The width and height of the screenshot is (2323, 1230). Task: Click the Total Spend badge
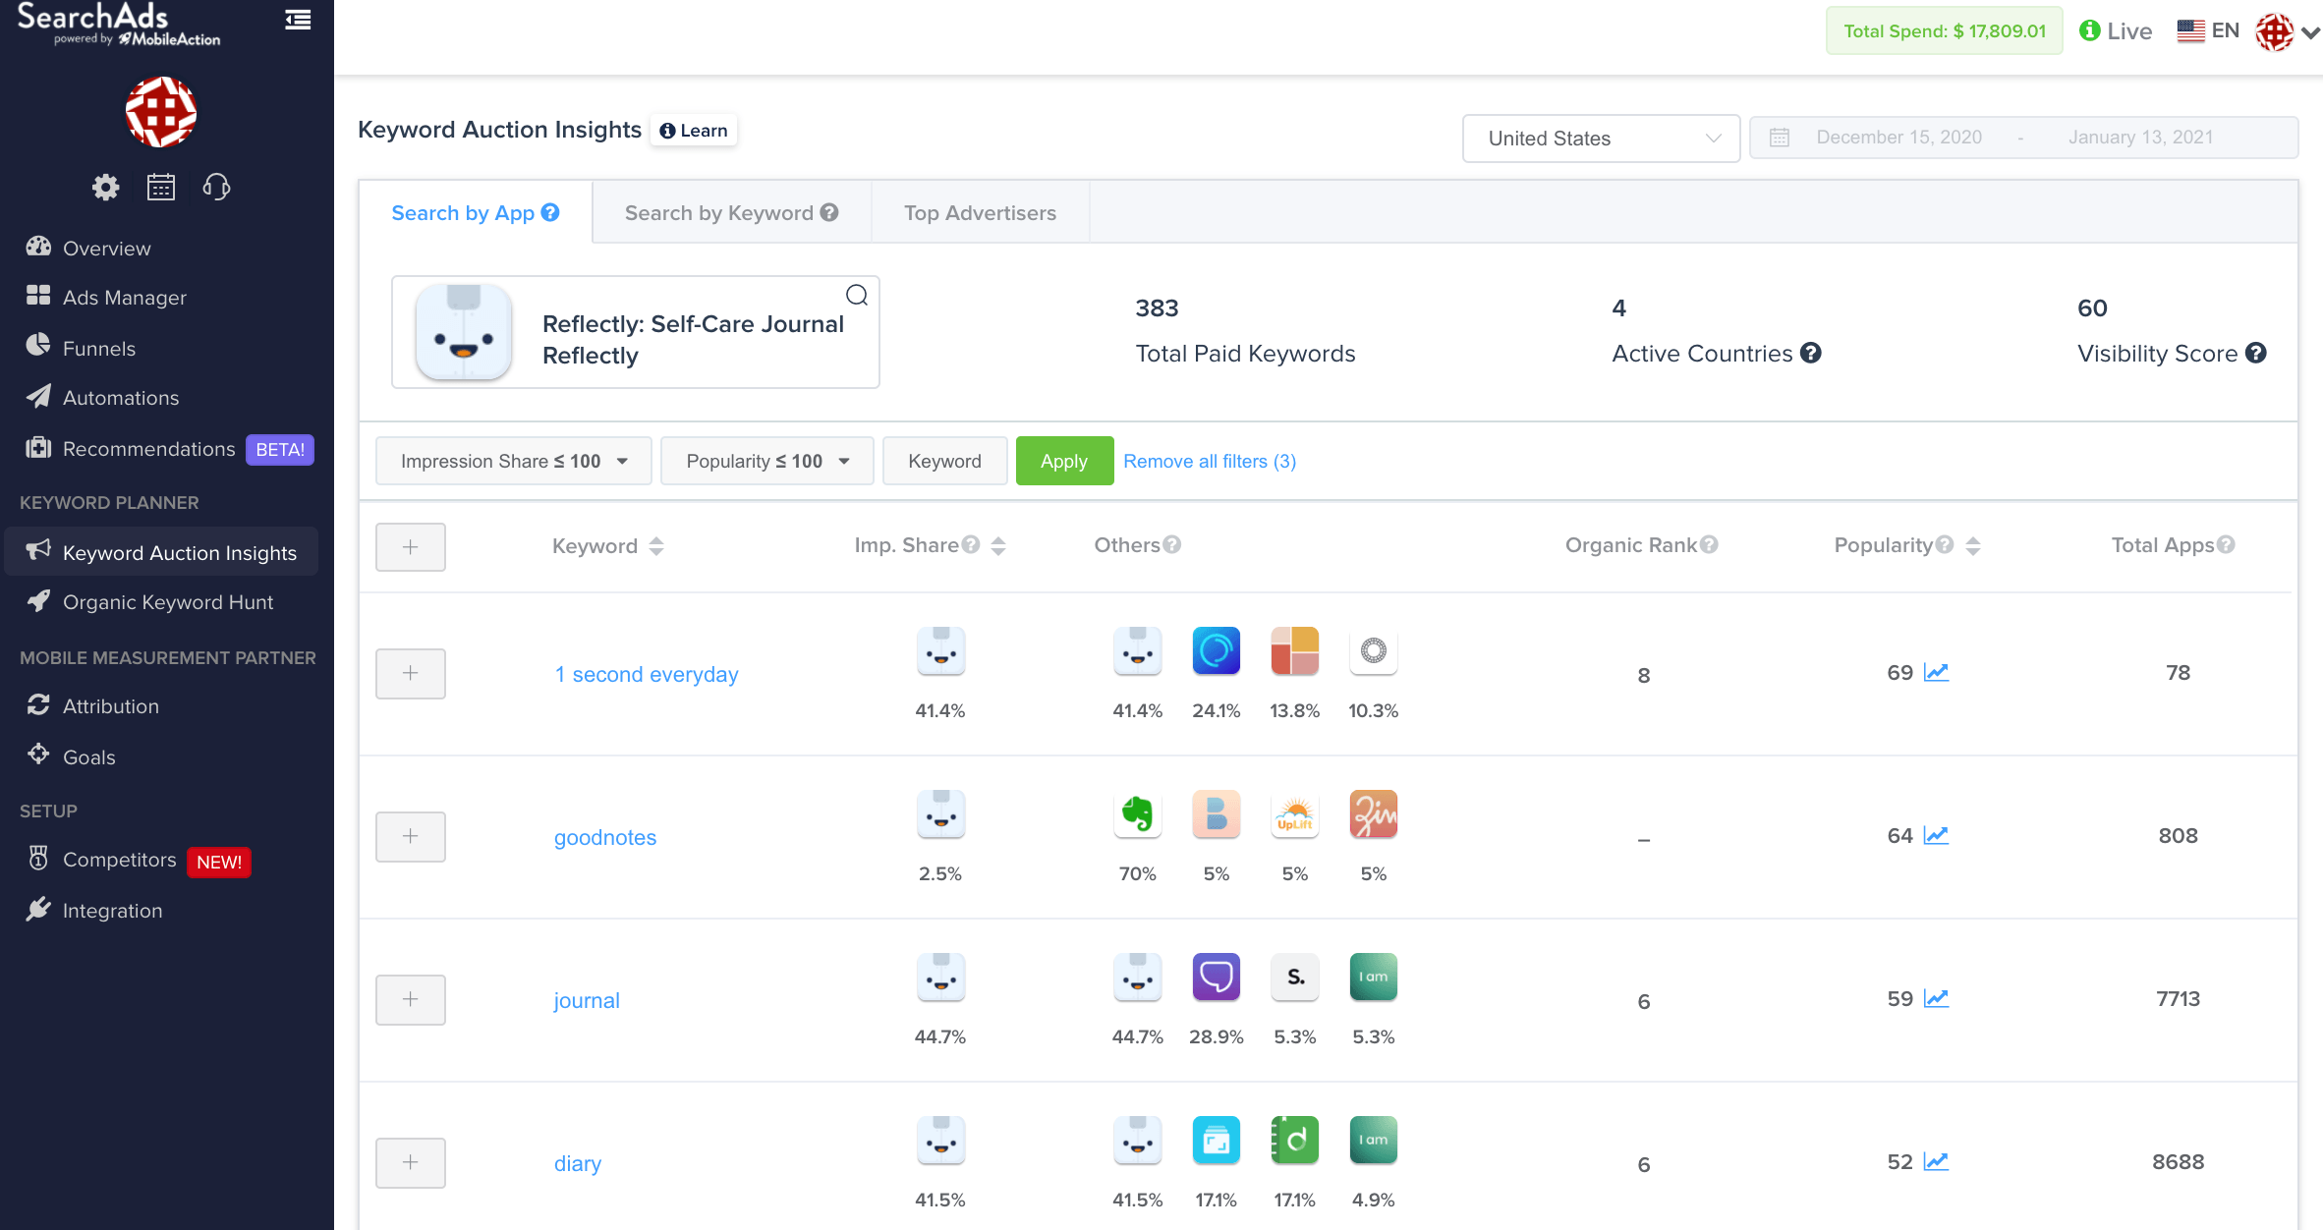(x=1945, y=30)
